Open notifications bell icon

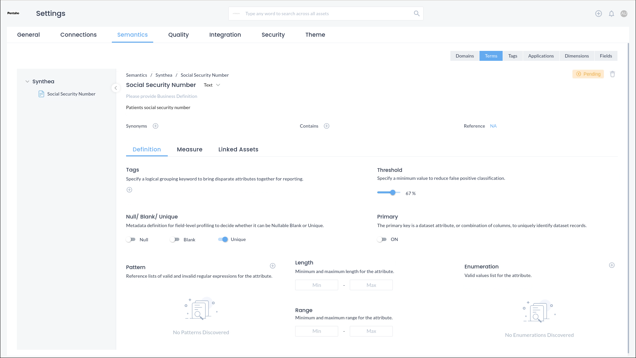coord(611,14)
